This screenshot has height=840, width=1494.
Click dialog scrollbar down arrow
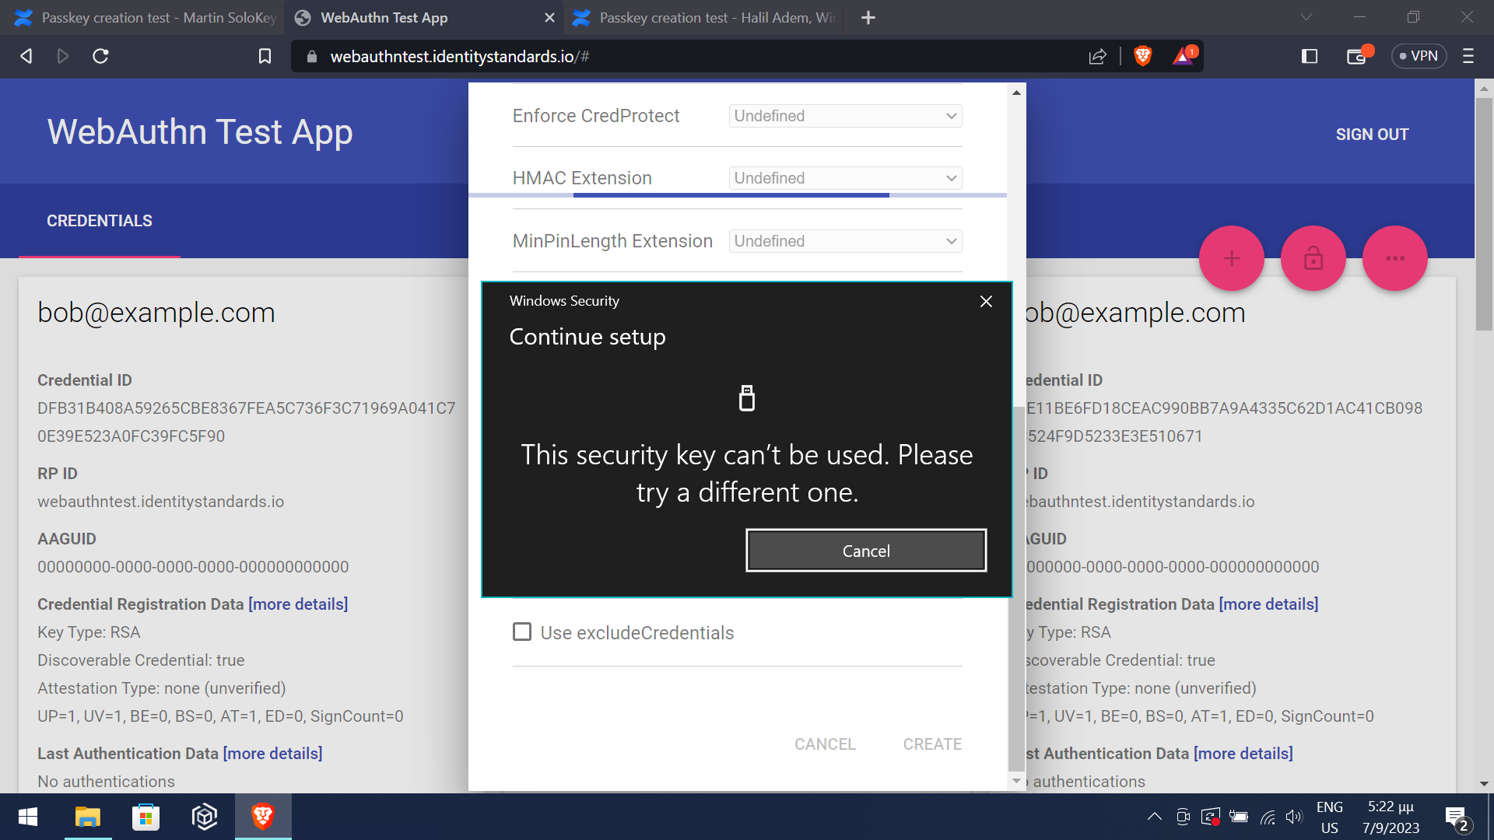point(1016,781)
